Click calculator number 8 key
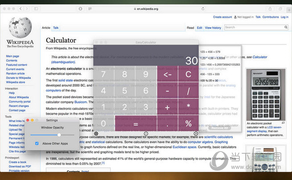Screen dimensions: 292x180 pos(124,74)
